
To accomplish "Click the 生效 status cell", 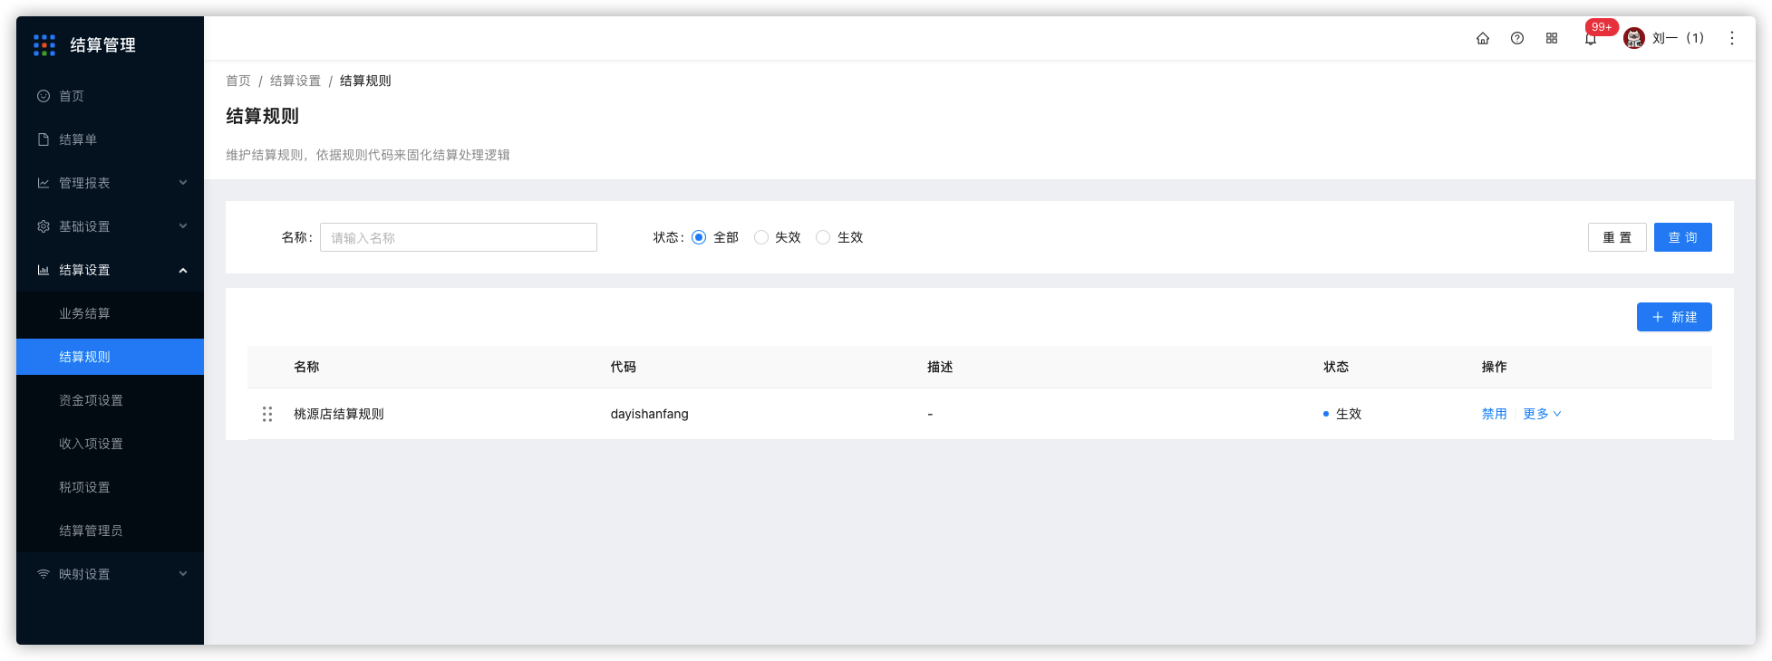I will click(x=1342, y=414).
